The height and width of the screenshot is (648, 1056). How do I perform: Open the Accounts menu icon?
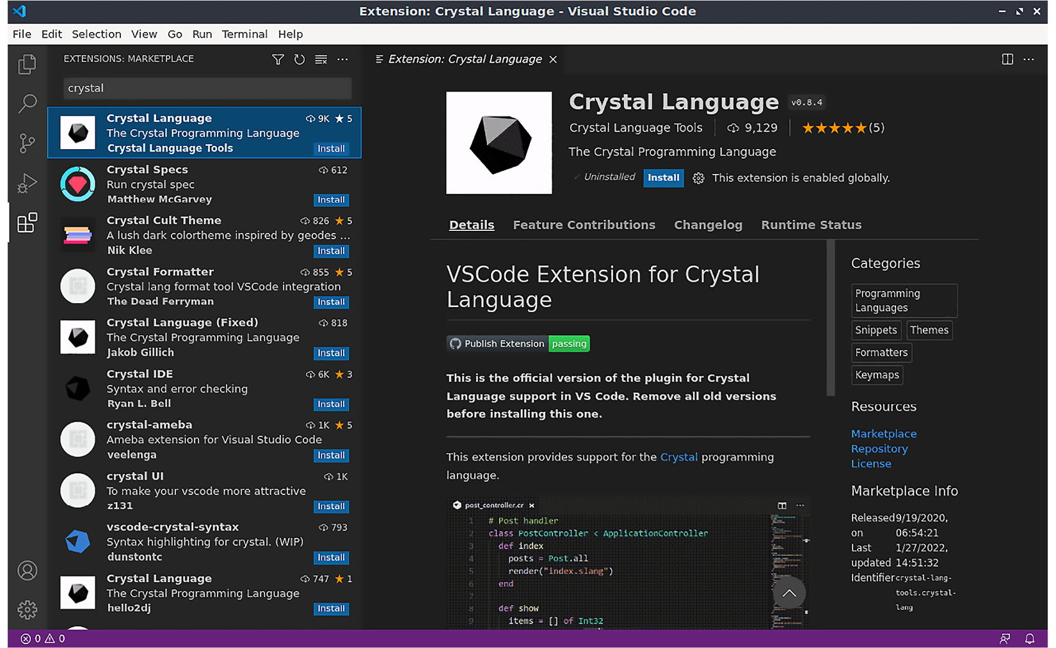(x=27, y=571)
